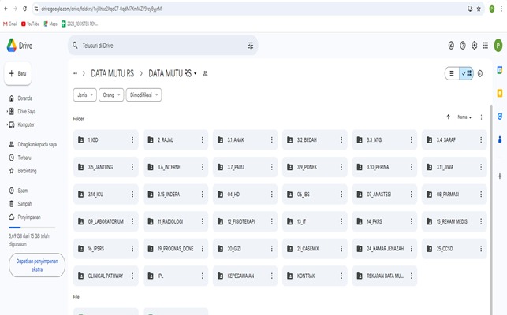Open Google Calendar in the side panel
Screen dimensions: 507x315
(x=500, y=70)
